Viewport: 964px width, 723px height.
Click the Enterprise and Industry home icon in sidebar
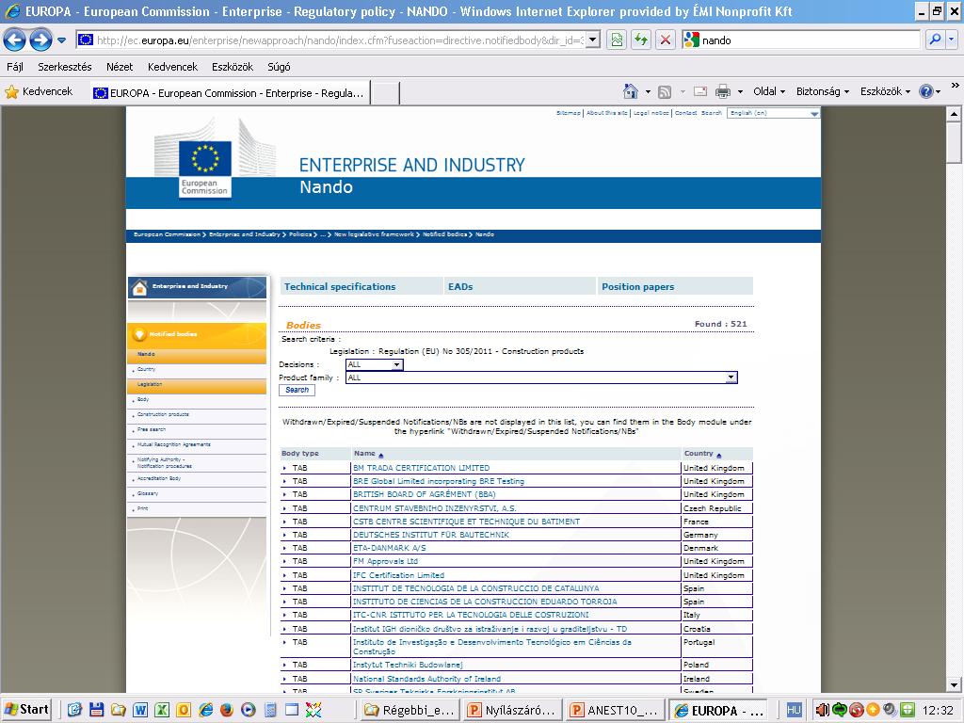click(139, 287)
